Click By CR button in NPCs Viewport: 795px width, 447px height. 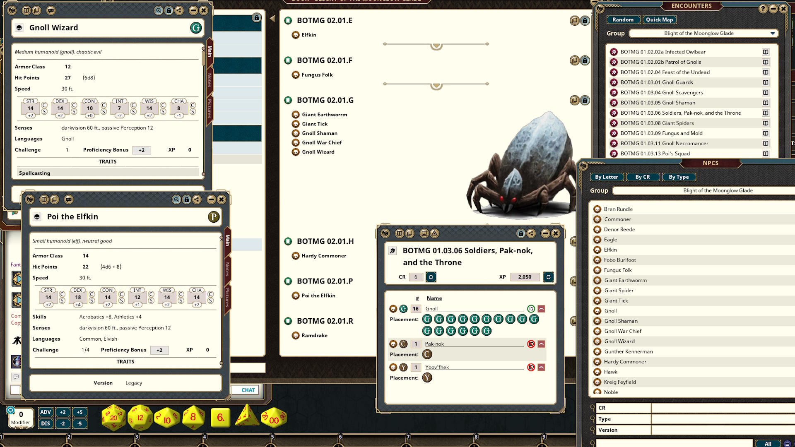[643, 177]
